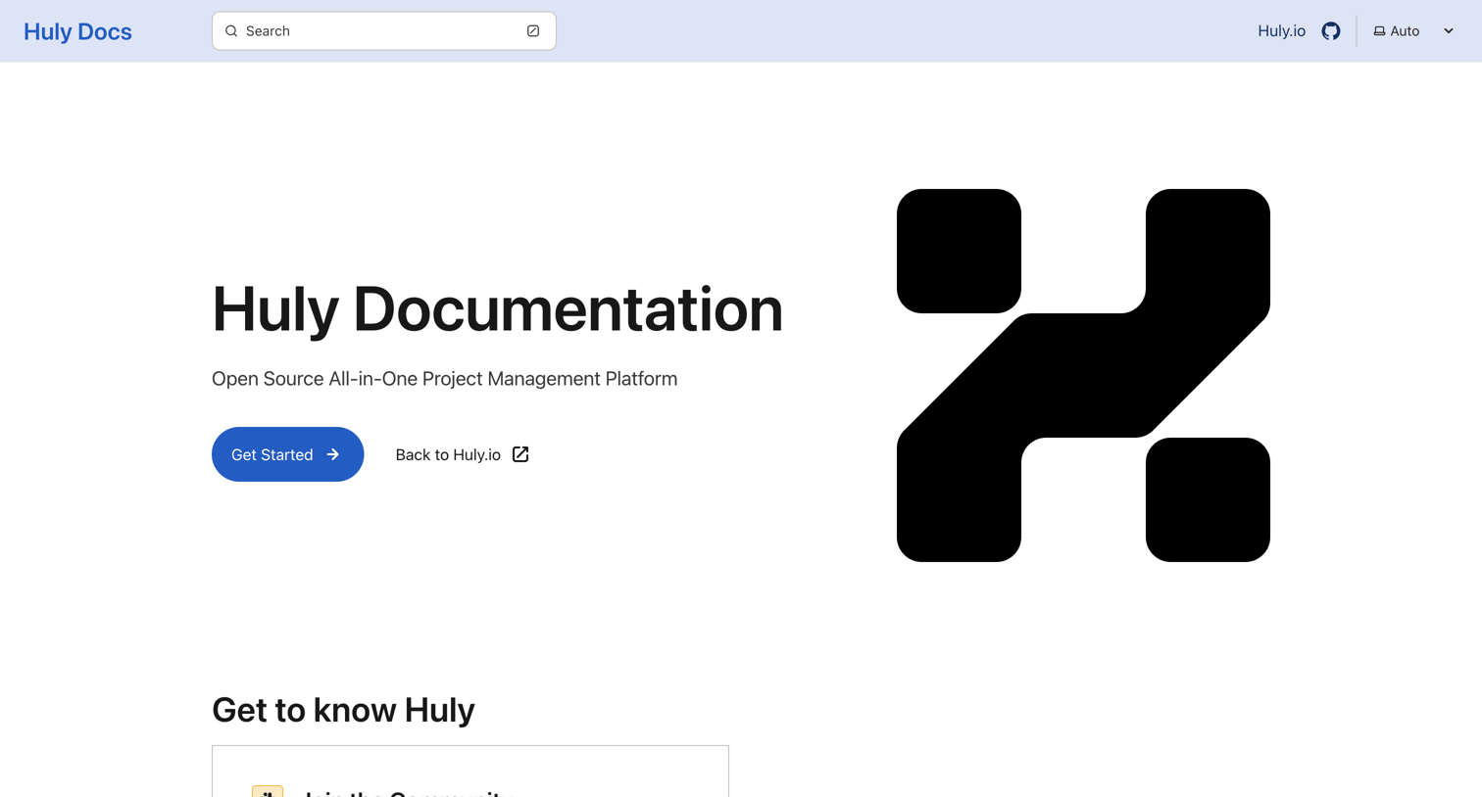Image resolution: width=1482 pixels, height=797 pixels.
Task: Open the GitHub repository icon
Action: (1330, 31)
